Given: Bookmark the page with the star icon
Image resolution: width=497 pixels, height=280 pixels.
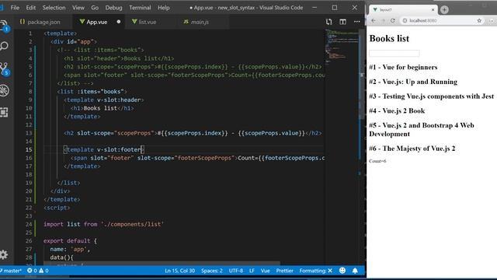Looking at the screenshot, I should tap(479, 21).
